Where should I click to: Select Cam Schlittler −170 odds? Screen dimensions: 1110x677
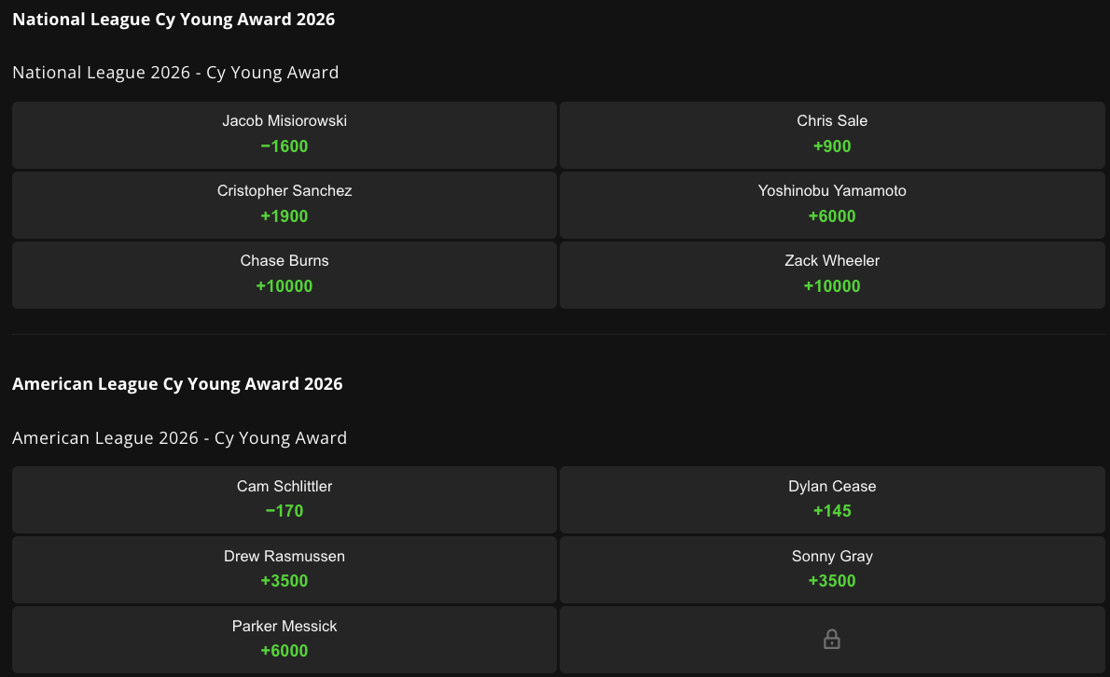284,500
